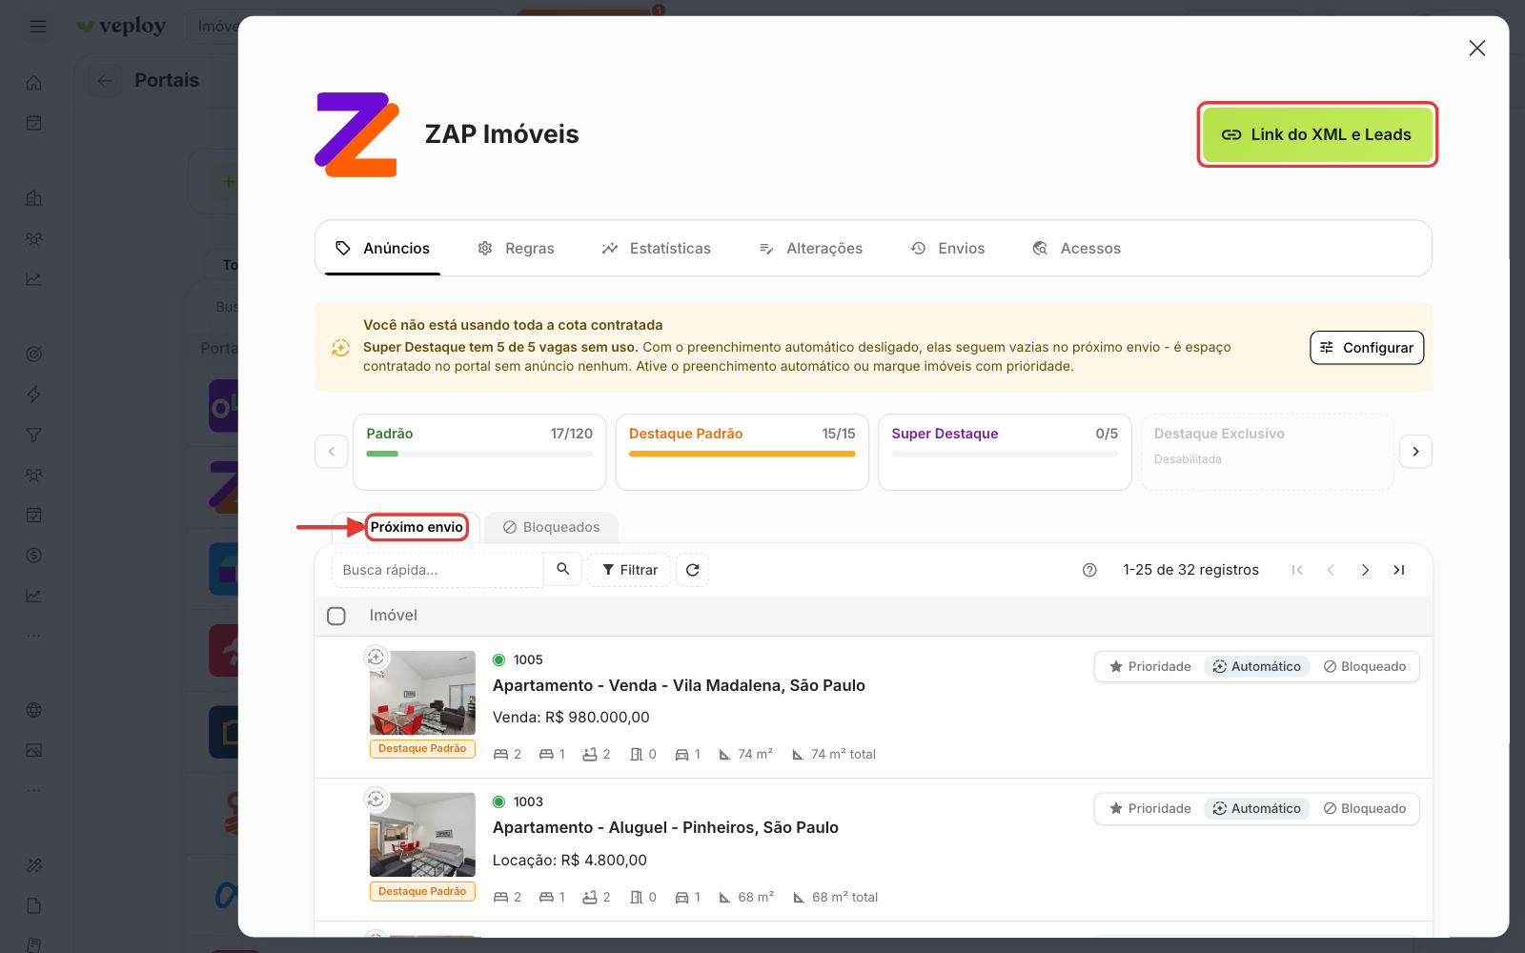Screen dimensions: 1525x953
Task: Select the Destaque Padrão quota card
Action: point(742,452)
